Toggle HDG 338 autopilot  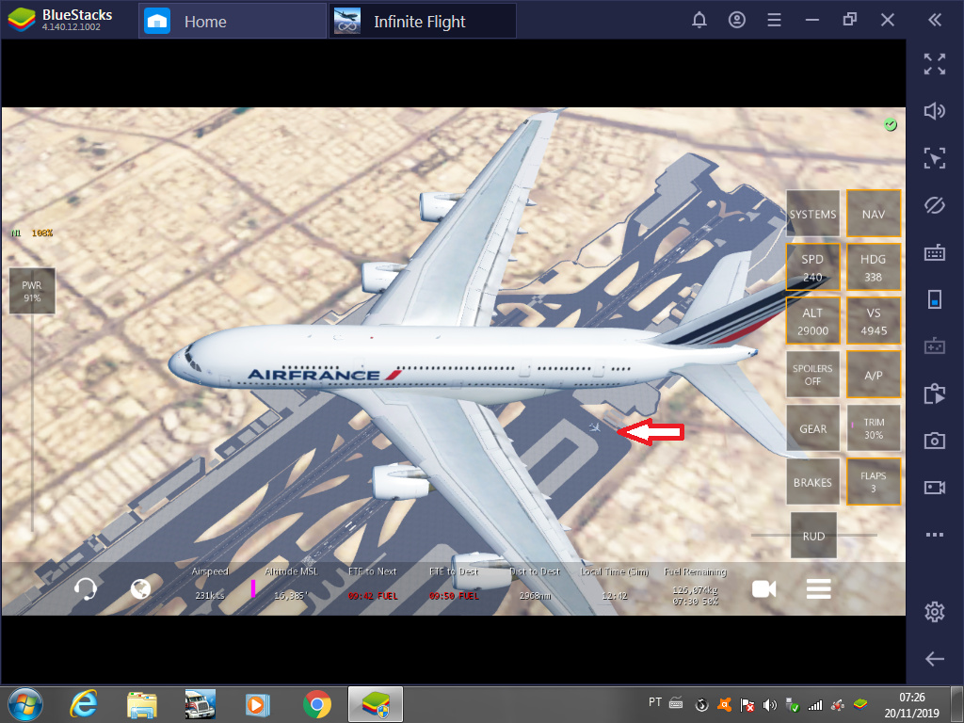(x=873, y=267)
